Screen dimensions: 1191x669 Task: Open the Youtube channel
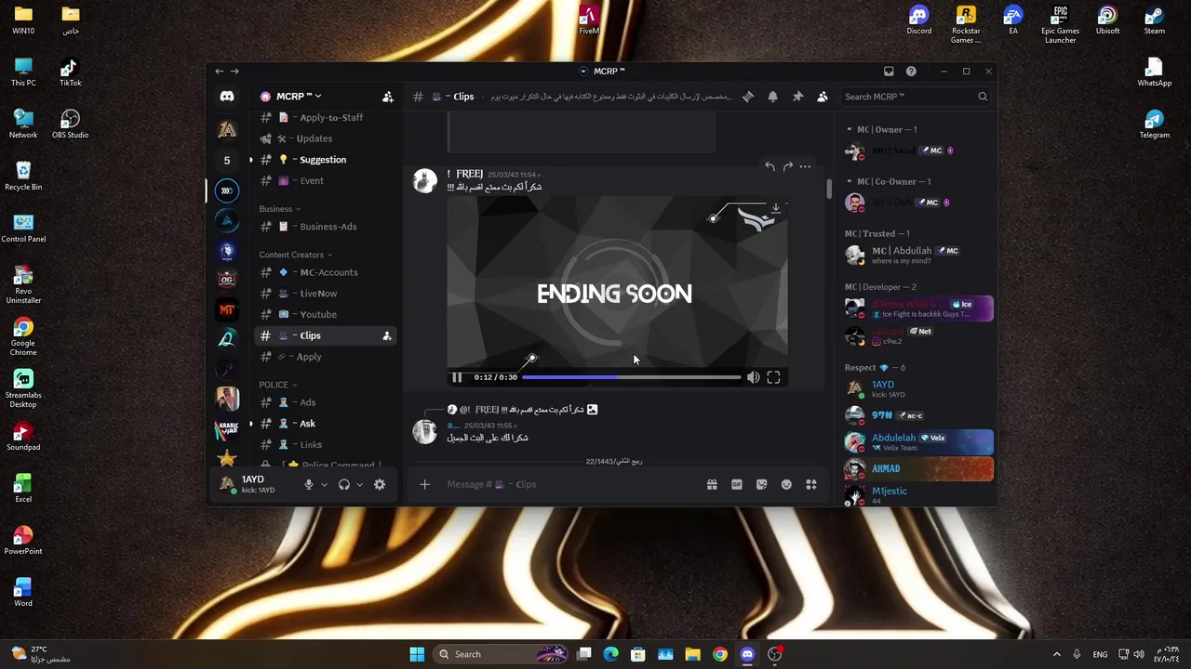click(x=325, y=315)
